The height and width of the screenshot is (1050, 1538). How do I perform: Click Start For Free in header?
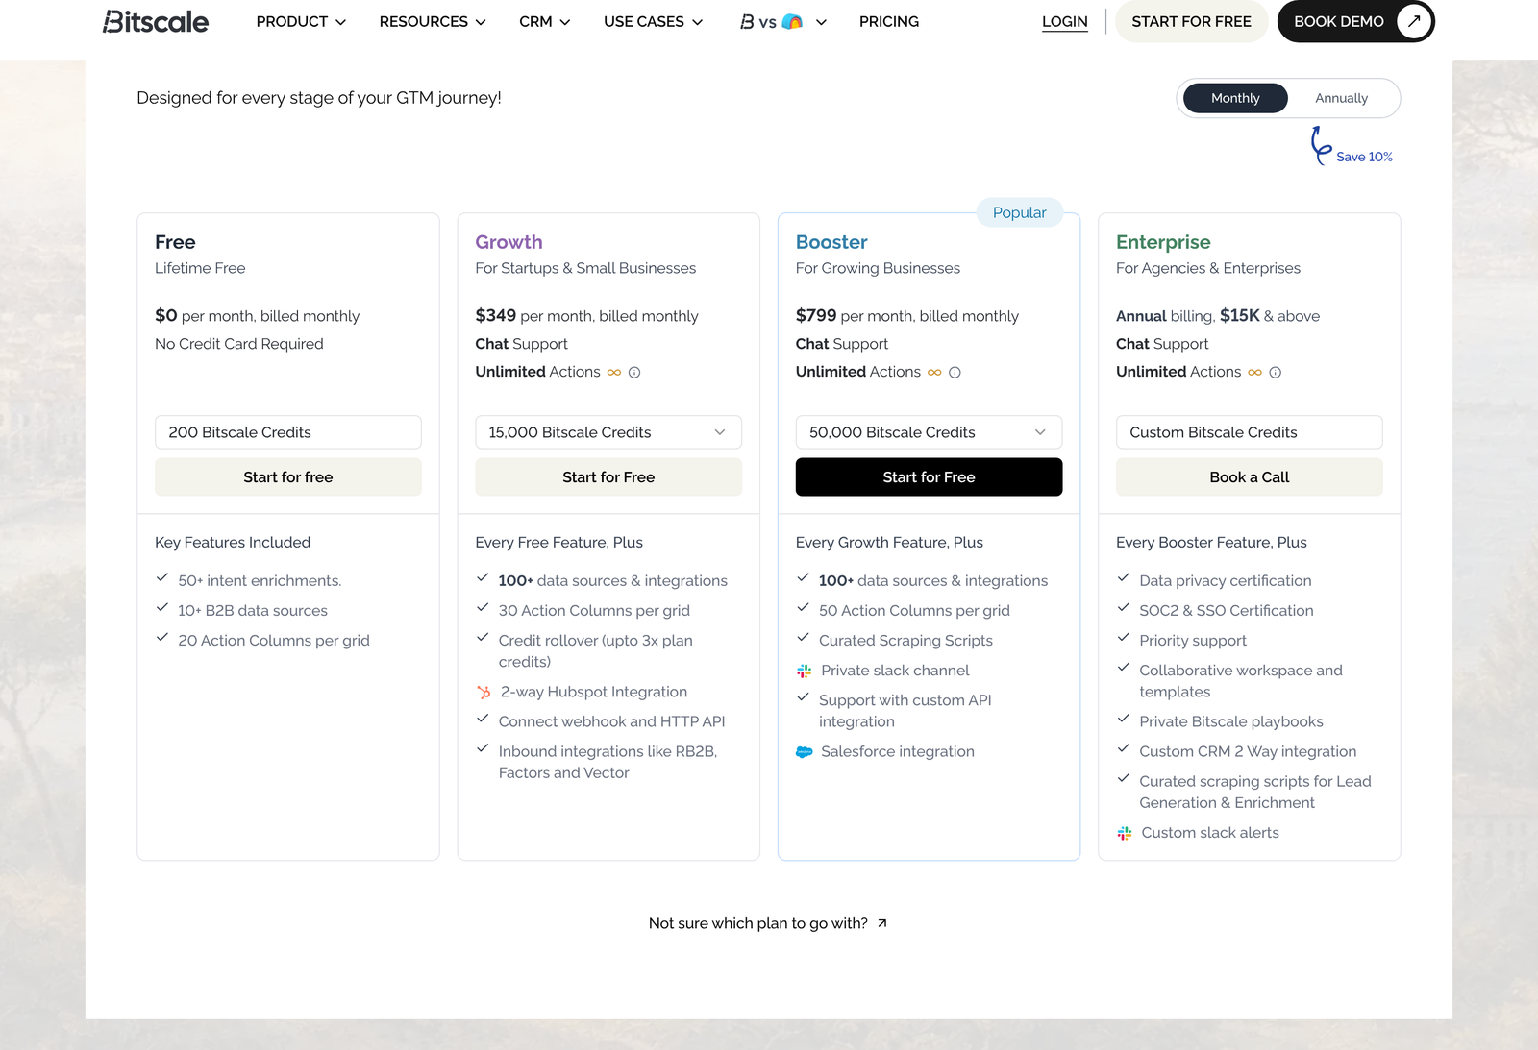tap(1192, 21)
